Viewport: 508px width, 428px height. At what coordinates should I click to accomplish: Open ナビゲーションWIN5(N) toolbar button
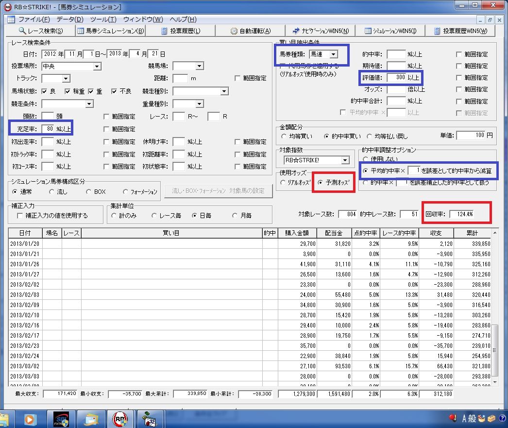[321, 31]
